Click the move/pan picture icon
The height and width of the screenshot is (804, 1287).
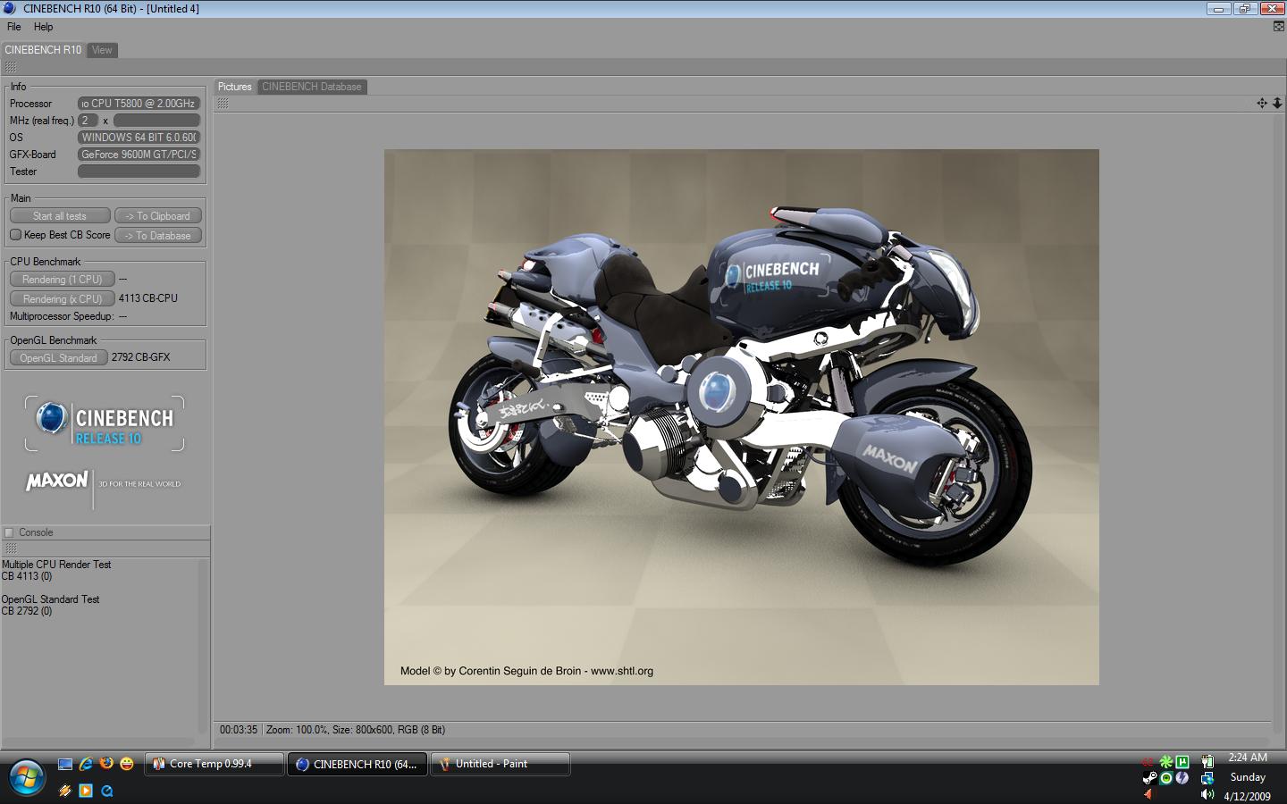(x=1261, y=104)
